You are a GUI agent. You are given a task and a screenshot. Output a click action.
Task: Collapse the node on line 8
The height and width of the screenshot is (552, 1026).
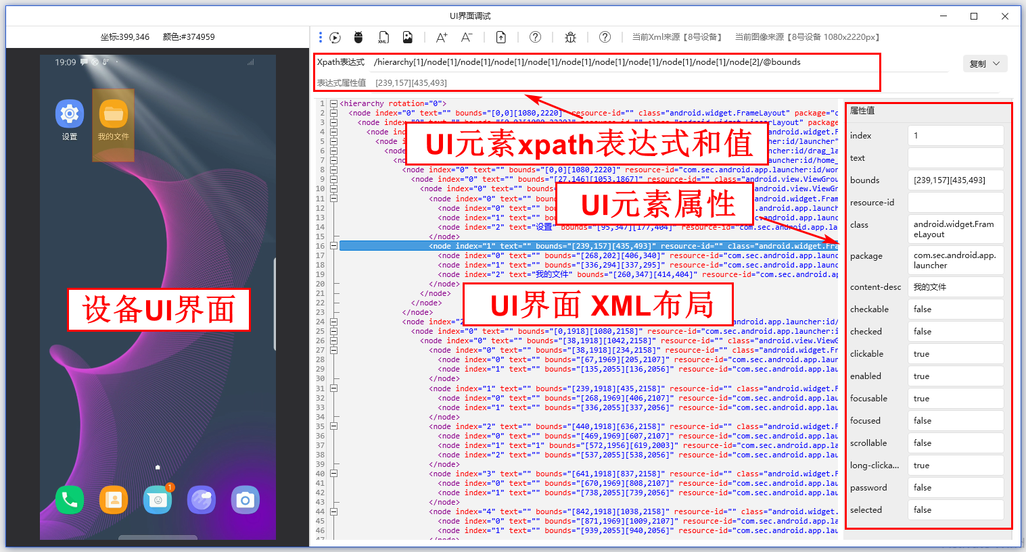click(333, 170)
